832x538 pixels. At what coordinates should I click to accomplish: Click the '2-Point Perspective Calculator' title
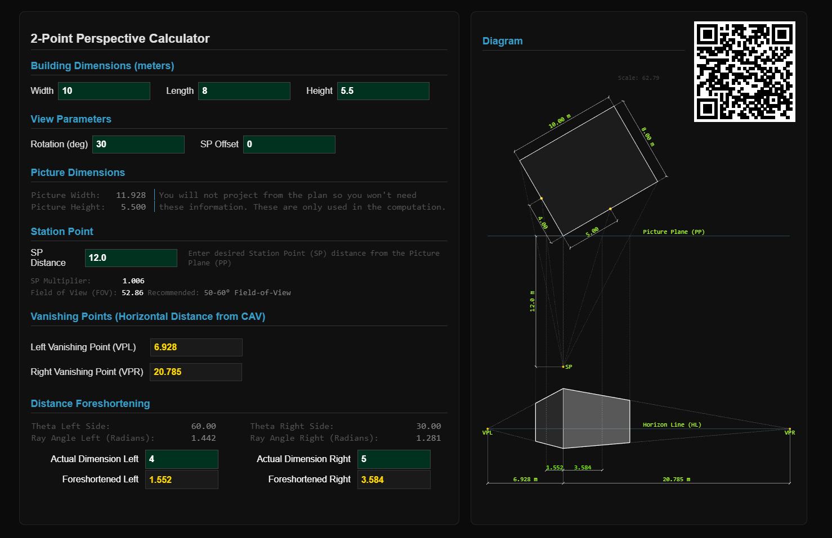(x=120, y=39)
